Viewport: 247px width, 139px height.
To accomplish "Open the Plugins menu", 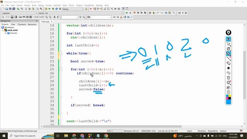I will [x=80, y=5].
